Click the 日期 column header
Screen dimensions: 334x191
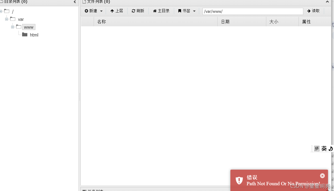point(225,22)
